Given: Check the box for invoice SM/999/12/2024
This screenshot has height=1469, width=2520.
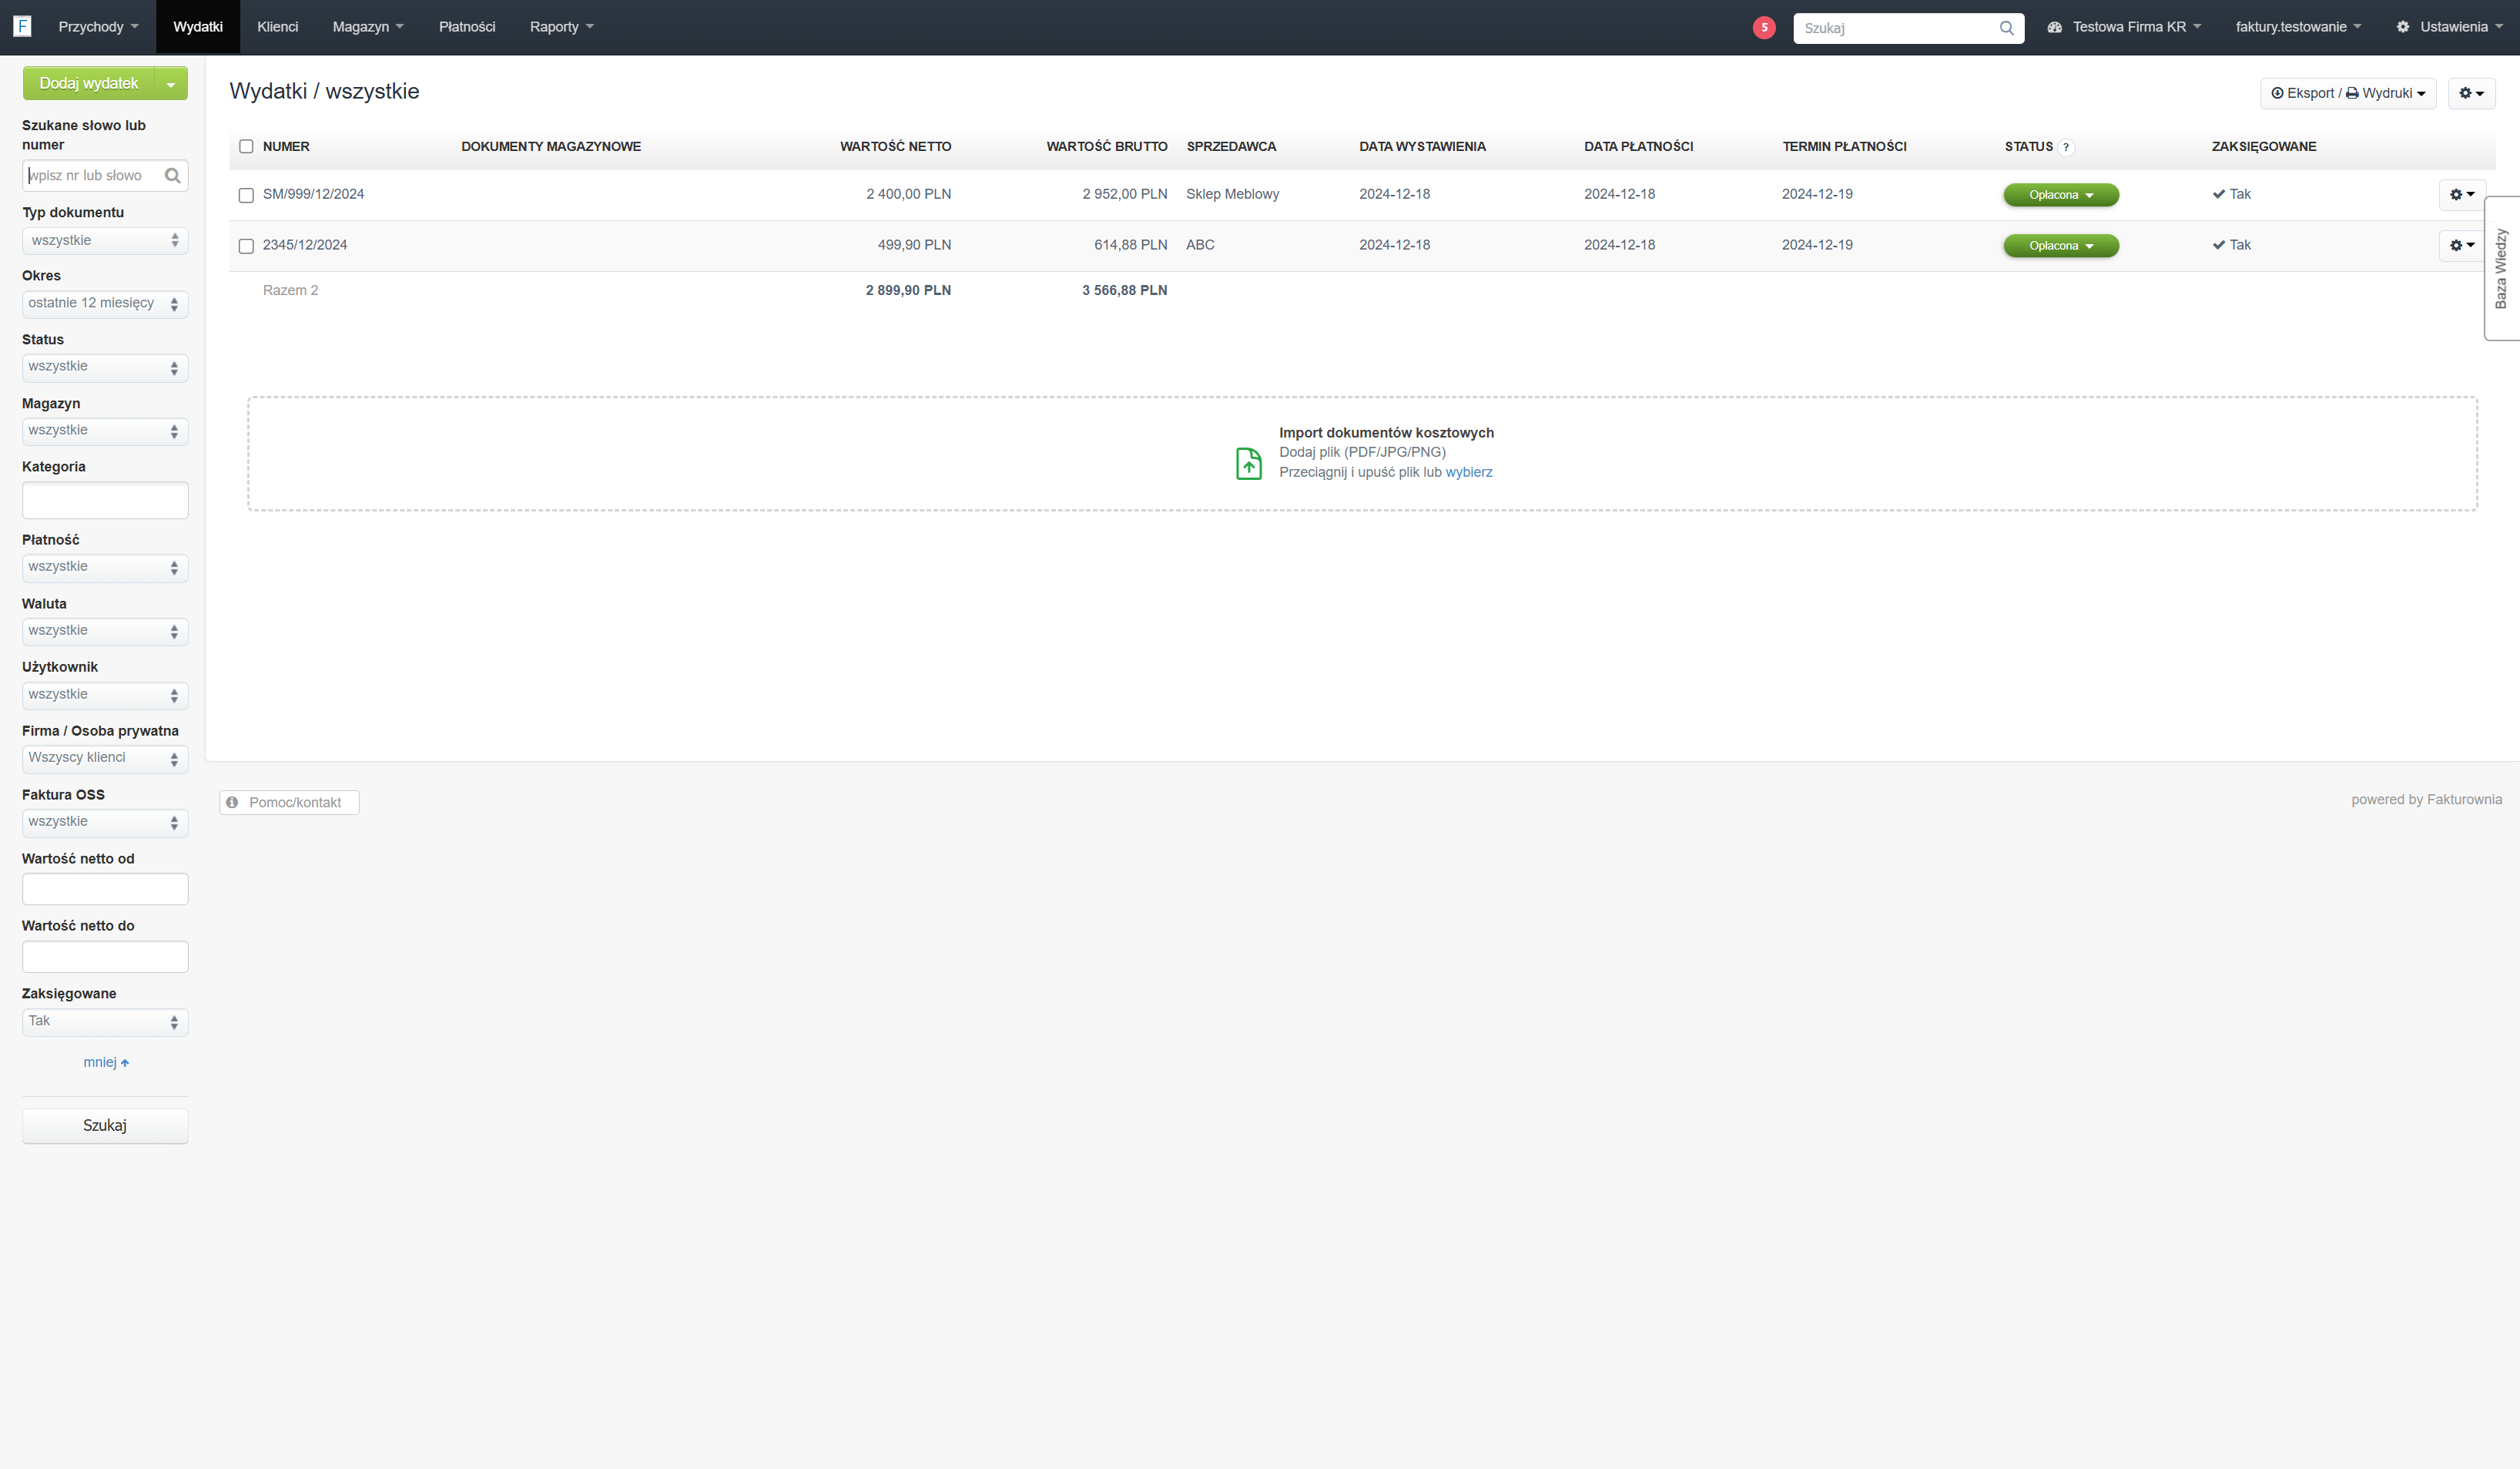Looking at the screenshot, I should pyautogui.click(x=246, y=195).
